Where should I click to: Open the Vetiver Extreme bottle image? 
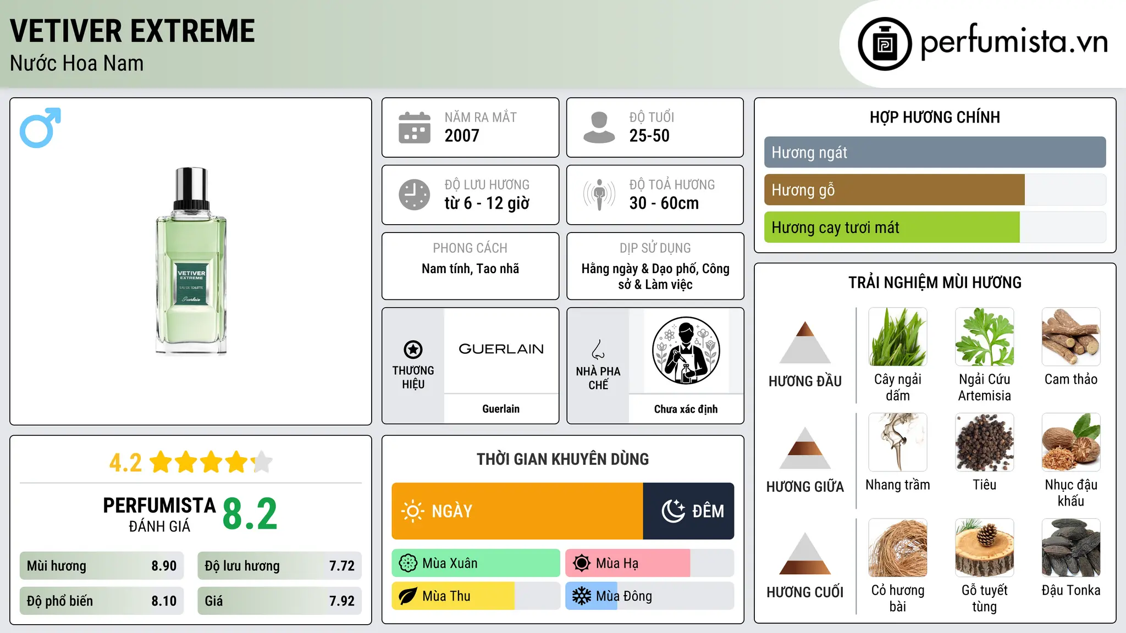[191, 261]
